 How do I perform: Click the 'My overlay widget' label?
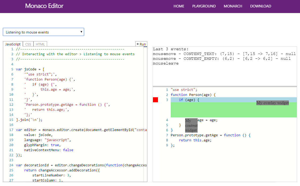(x=272, y=103)
